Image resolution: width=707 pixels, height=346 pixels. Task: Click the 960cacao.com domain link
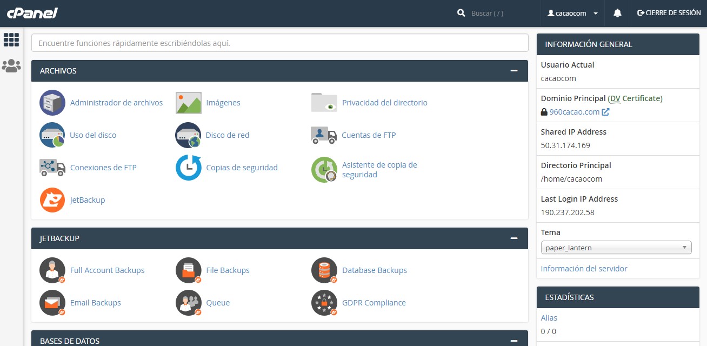pos(574,112)
